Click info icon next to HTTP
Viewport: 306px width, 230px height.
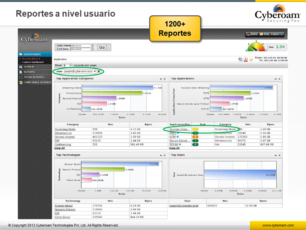177,137
